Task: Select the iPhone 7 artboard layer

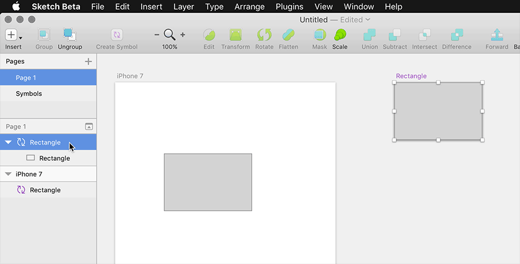Action: pyautogui.click(x=48, y=174)
